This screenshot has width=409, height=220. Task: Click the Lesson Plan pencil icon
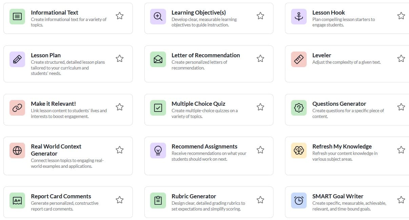click(x=17, y=59)
